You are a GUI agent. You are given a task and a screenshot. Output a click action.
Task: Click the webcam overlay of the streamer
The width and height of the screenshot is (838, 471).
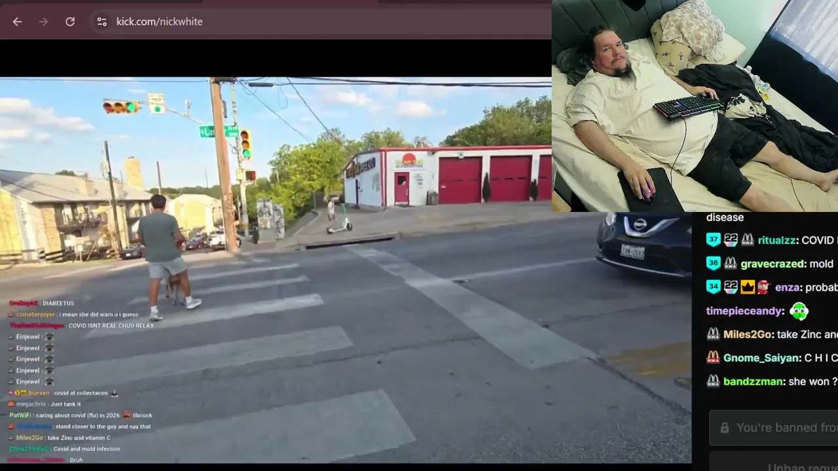(695, 106)
